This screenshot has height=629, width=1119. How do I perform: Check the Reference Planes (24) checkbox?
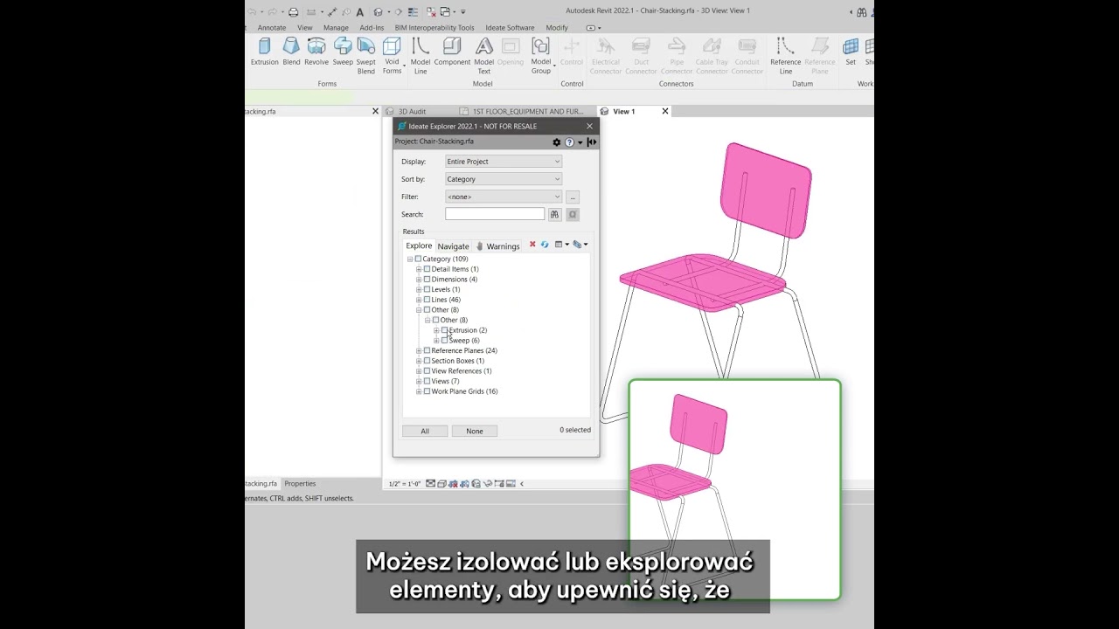(427, 350)
